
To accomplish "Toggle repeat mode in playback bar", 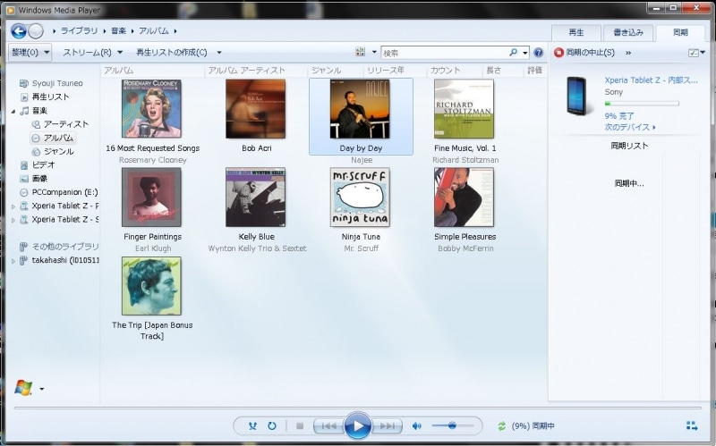I will pos(271,426).
